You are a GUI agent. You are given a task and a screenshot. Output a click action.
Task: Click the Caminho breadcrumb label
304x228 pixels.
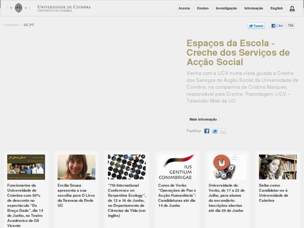tap(12, 25)
